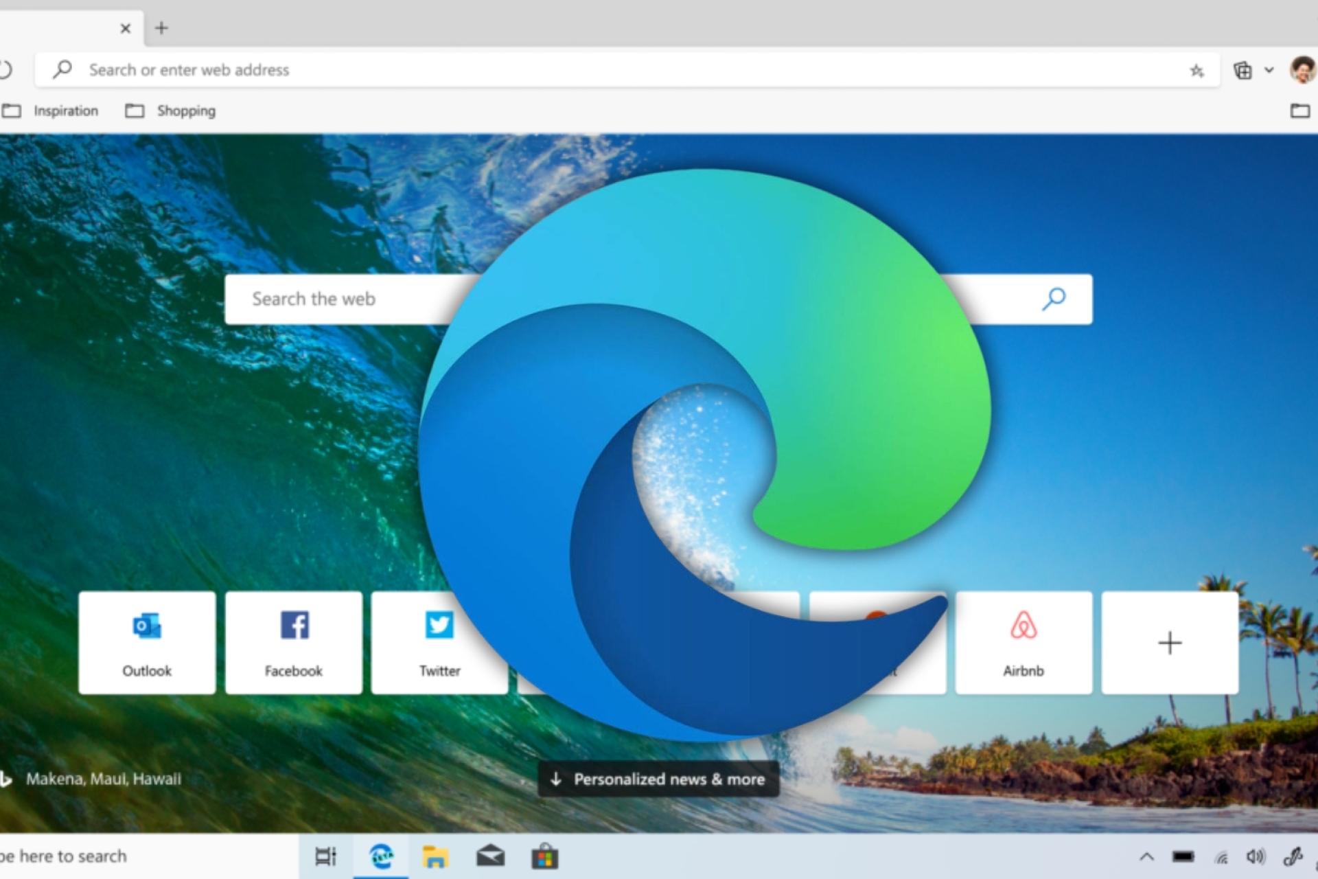This screenshot has height=879, width=1318.
Task: Open the Airbnb quick link tile
Action: tap(1023, 643)
